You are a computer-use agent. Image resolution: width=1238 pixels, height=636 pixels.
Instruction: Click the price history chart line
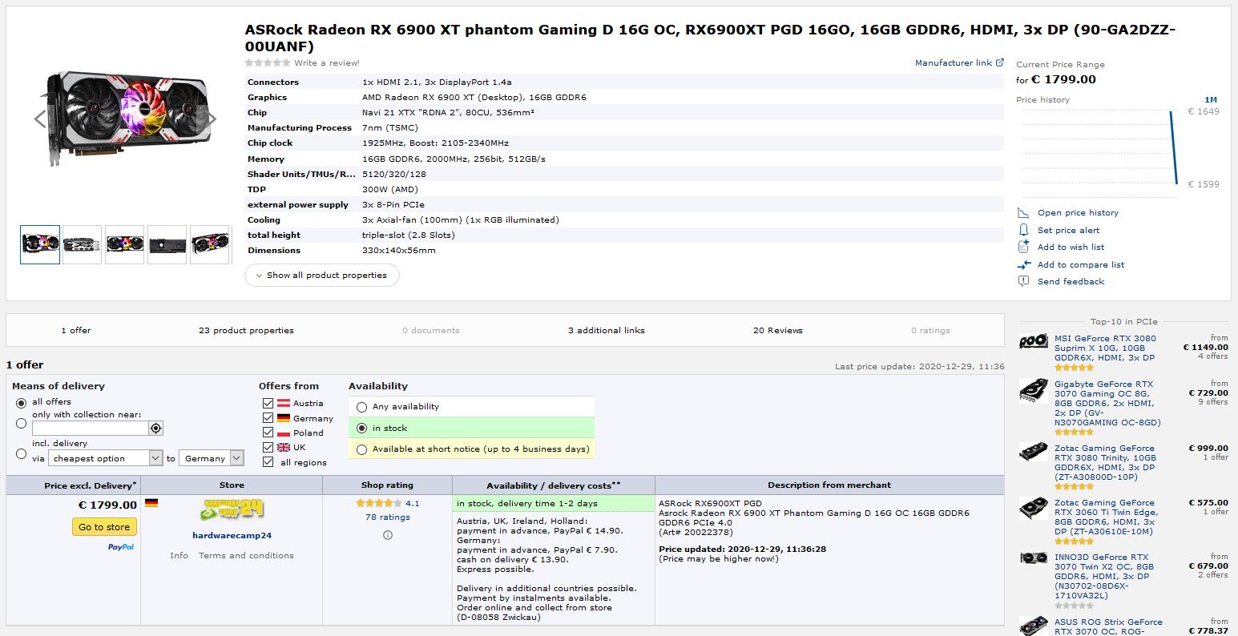click(x=1173, y=147)
